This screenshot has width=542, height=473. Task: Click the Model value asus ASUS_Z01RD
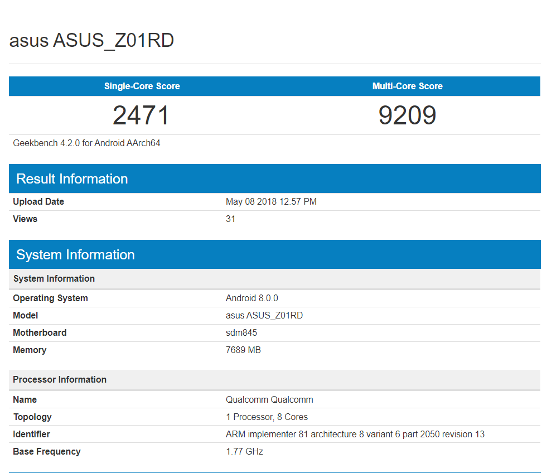pyautogui.click(x=264, y=315)
